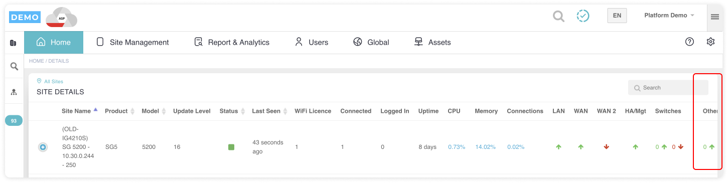Click the WAN 2 red down arrow

click(606, 147)
